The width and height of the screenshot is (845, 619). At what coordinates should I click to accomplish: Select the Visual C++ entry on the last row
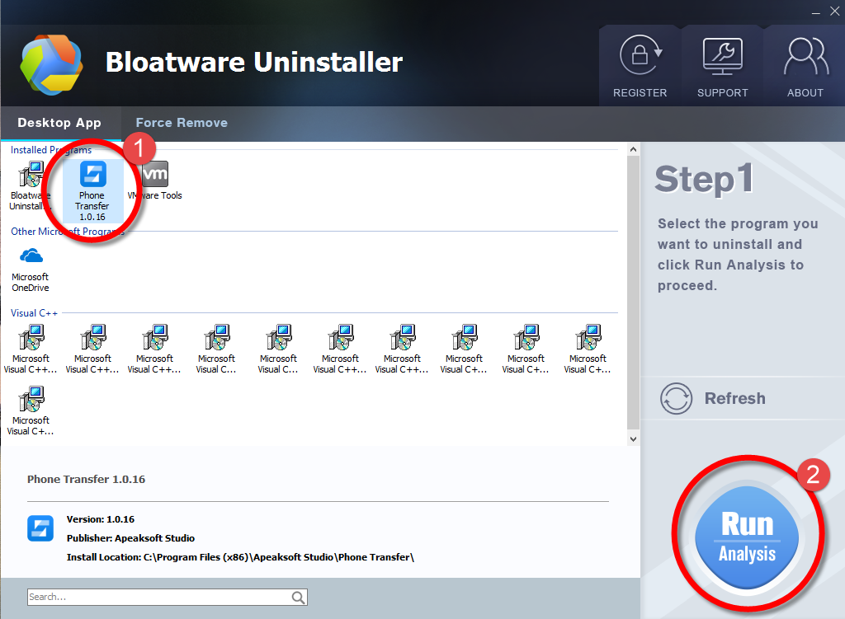click(x=31, y=411)
